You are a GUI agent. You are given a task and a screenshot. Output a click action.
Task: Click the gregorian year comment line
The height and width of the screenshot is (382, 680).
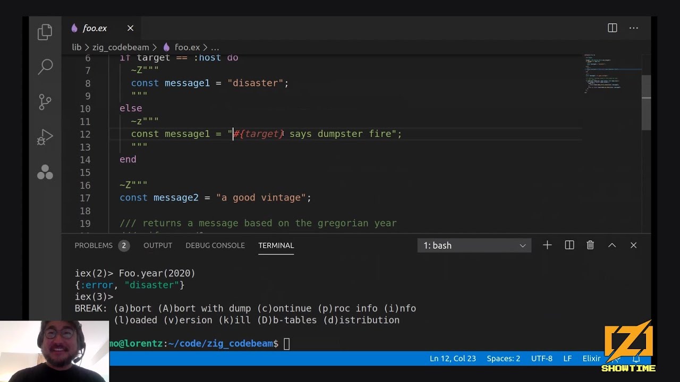pyautogui.click(x=258, y=223)
